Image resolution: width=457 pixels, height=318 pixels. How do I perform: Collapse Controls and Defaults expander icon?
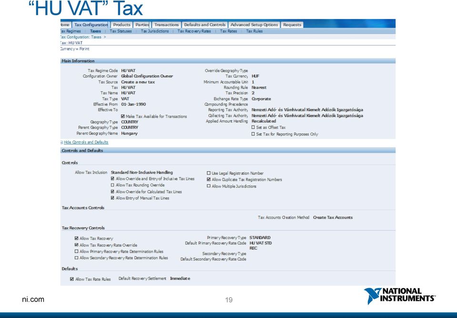[61, 142]
